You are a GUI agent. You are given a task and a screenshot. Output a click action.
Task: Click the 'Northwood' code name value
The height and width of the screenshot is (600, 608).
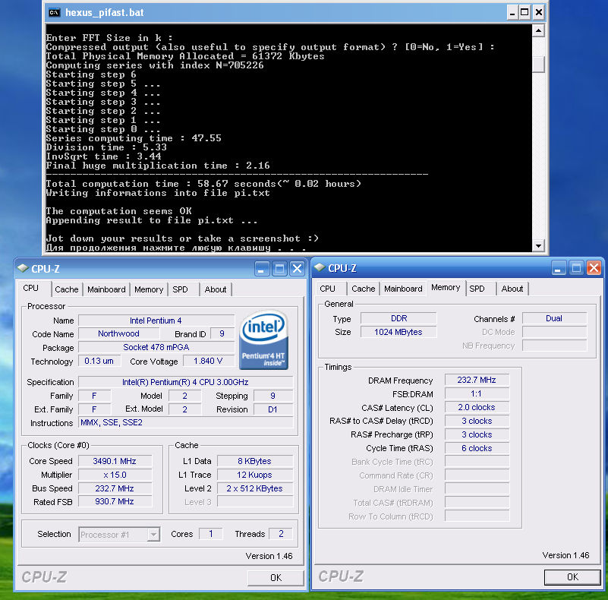(x=118, y=333)
